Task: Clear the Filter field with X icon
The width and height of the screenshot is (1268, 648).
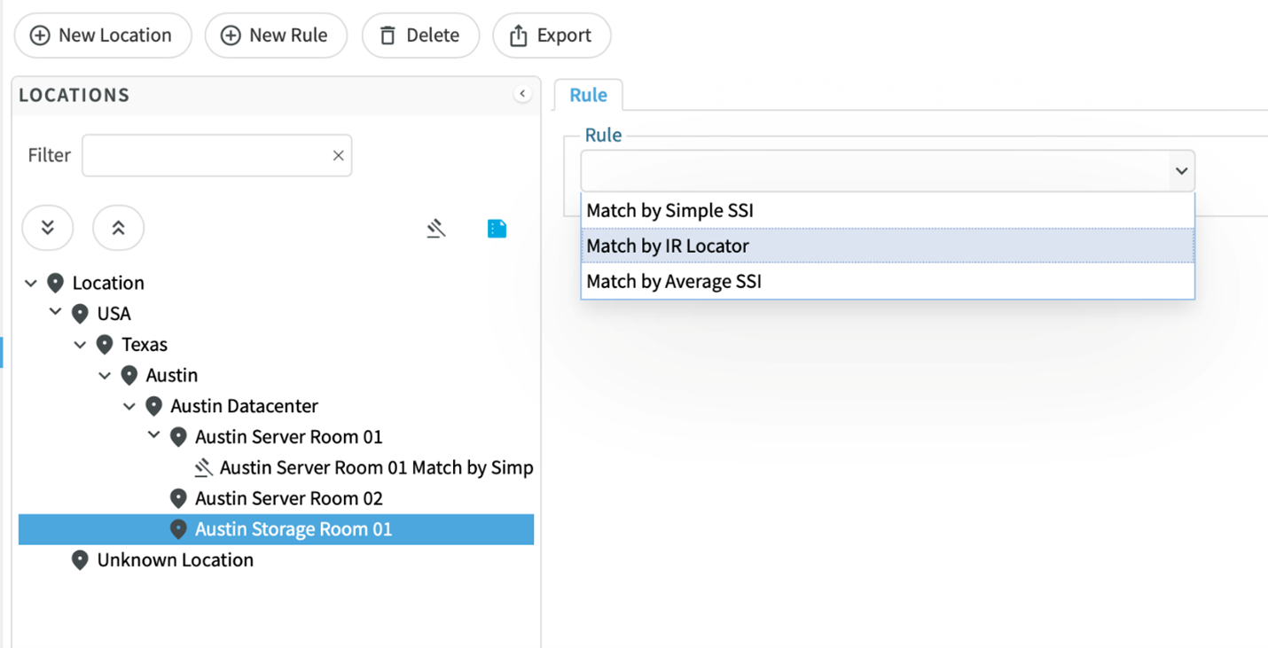Action: [338, 156]
